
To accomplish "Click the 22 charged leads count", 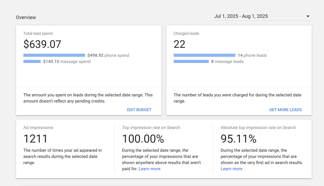I will click(179, 44).
